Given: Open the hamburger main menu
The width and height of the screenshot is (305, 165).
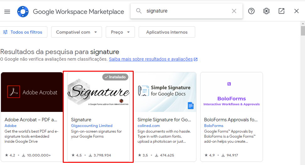Looking at the screenshot, I should pos(7,12).
